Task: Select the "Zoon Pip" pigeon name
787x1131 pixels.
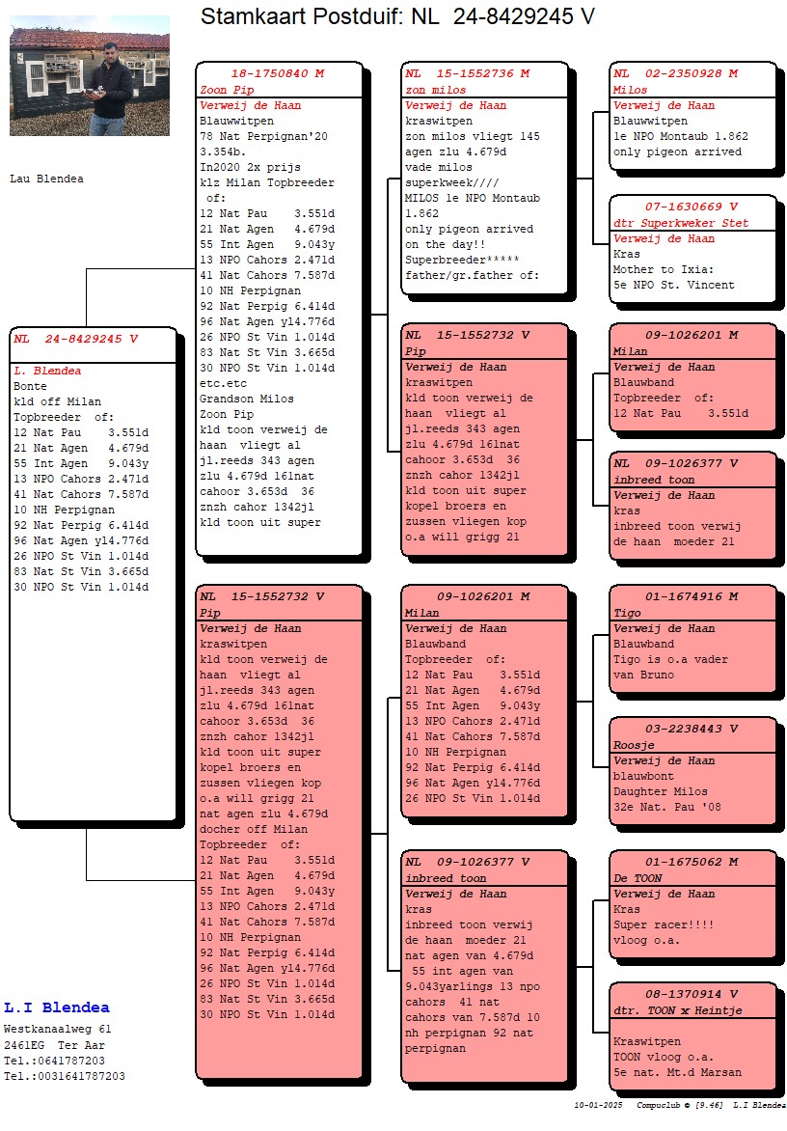Action: [x=227, y=90]
